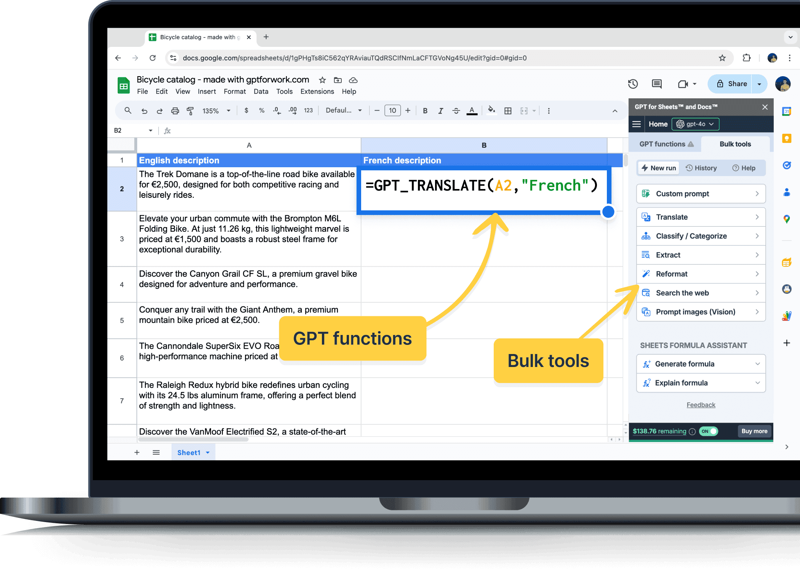The image size is (800, 572).
Task: Click the font size input box
Action: (392, 111)
